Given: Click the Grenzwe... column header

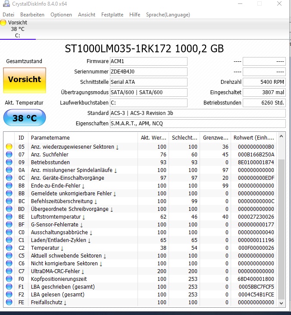Looking at the screenshot, I should (216, 137).
